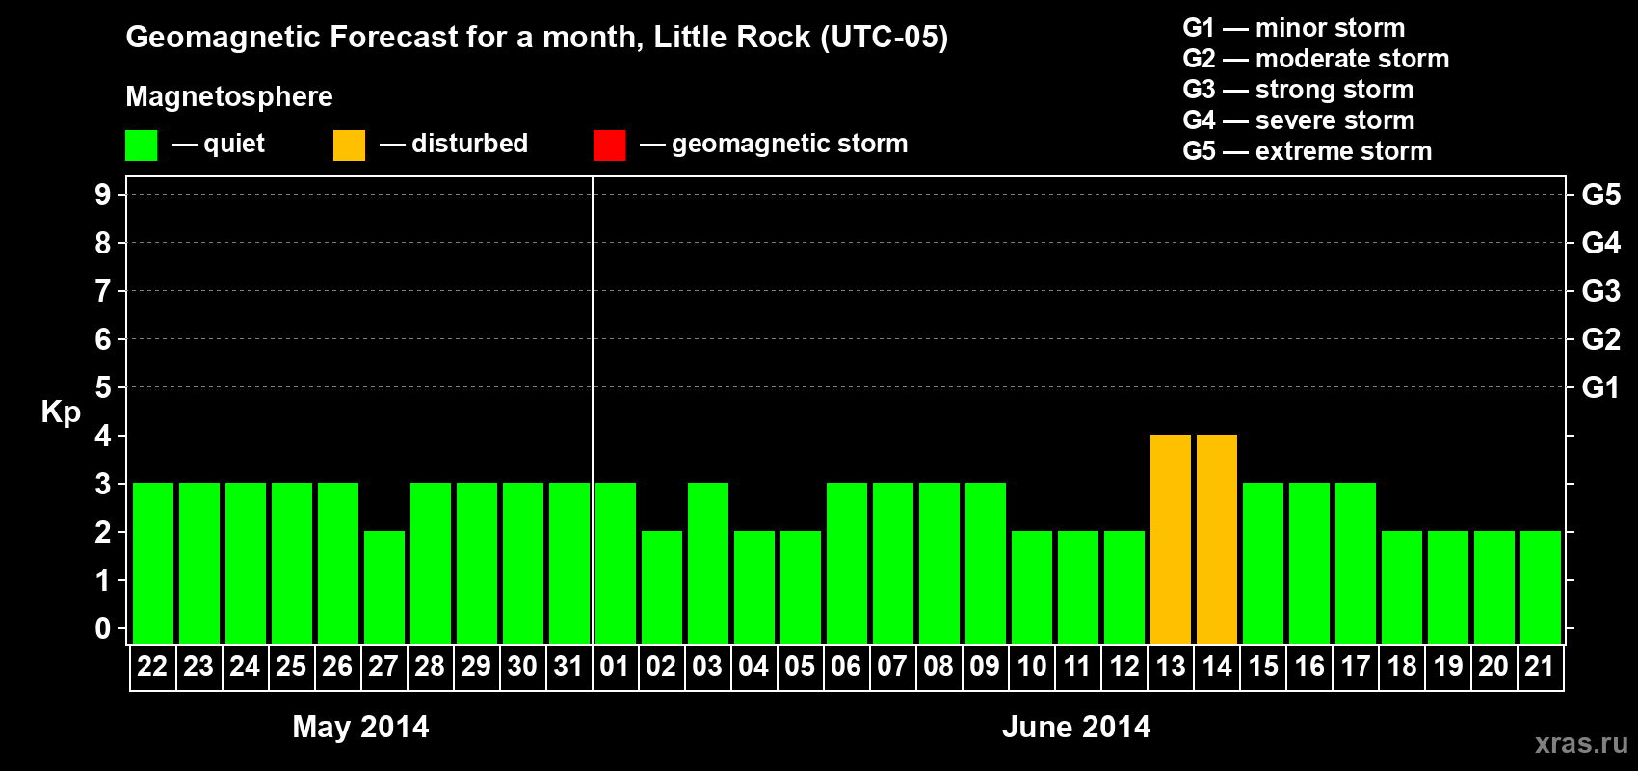Click the orange disturbed legend swatch
The height and width of the screenshot is (771, 1638).
349,146
